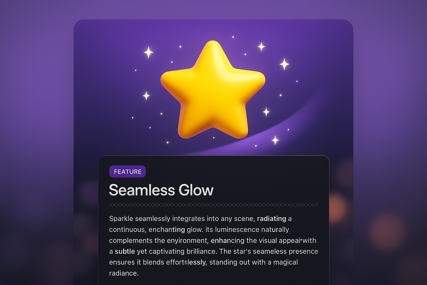427x285 pixels.
Task: Click the orange bokeh circle beside the text panel
Action: click(x=337, y=207)
